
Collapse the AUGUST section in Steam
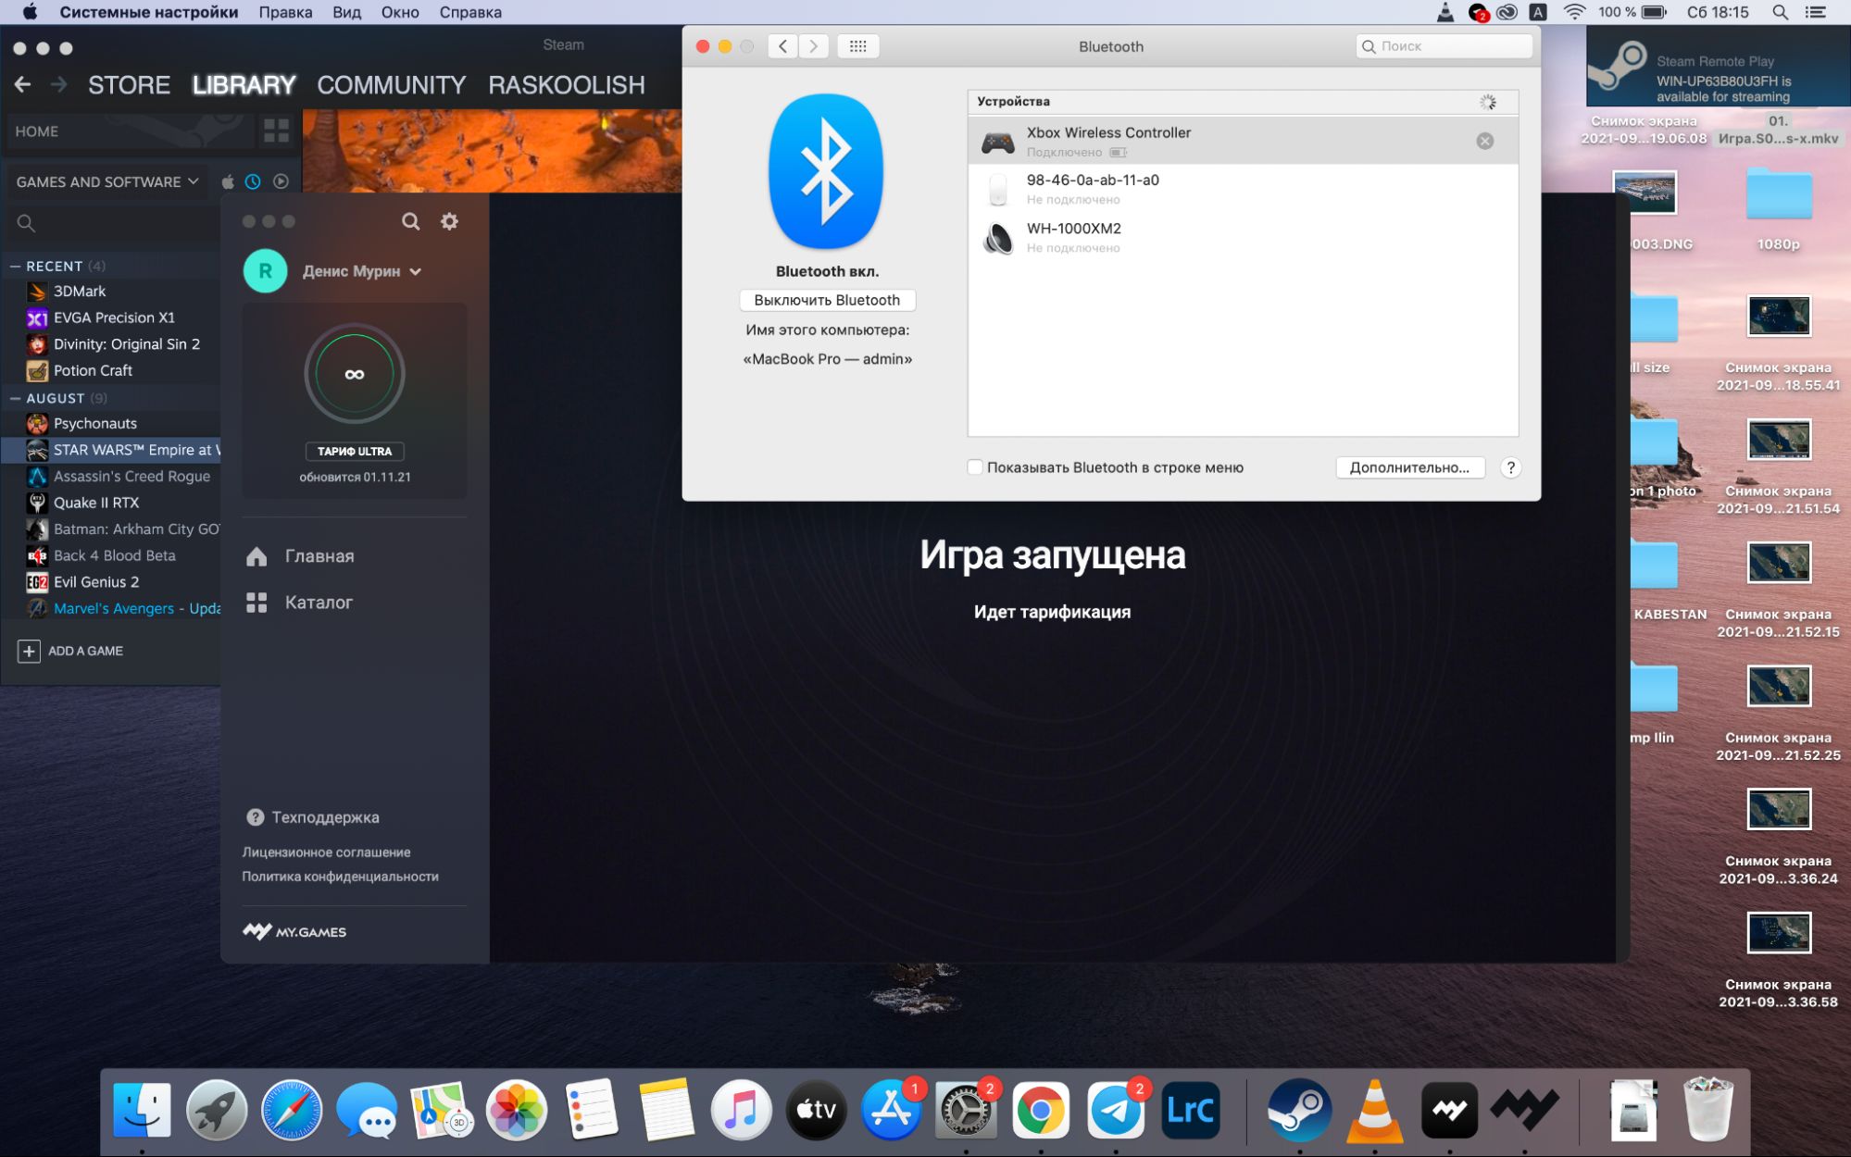pos(15,399)
